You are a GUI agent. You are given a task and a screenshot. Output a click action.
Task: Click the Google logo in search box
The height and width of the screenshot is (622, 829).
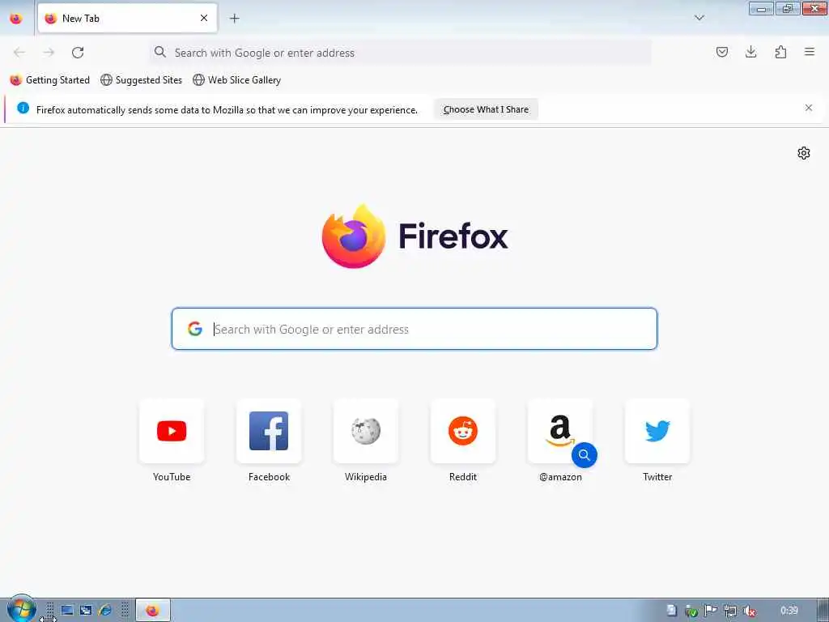(195, 329)
